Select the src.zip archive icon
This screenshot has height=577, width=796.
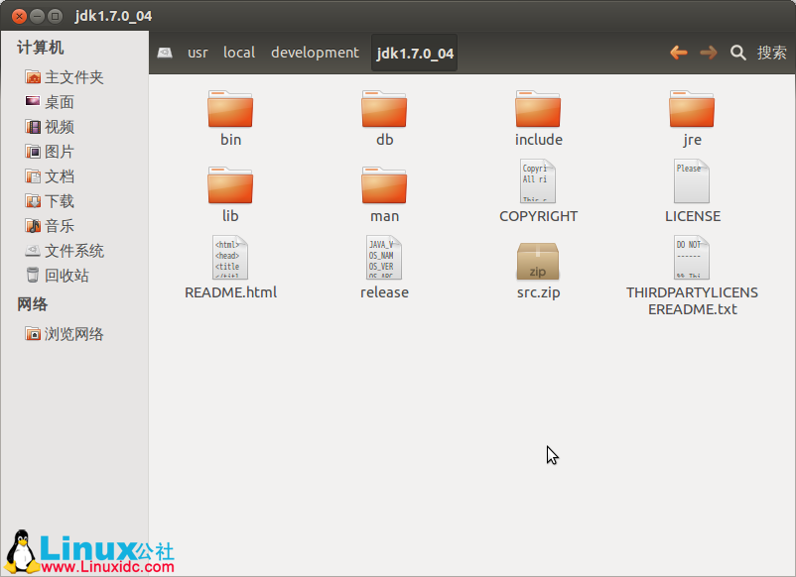tap(538, 261)
